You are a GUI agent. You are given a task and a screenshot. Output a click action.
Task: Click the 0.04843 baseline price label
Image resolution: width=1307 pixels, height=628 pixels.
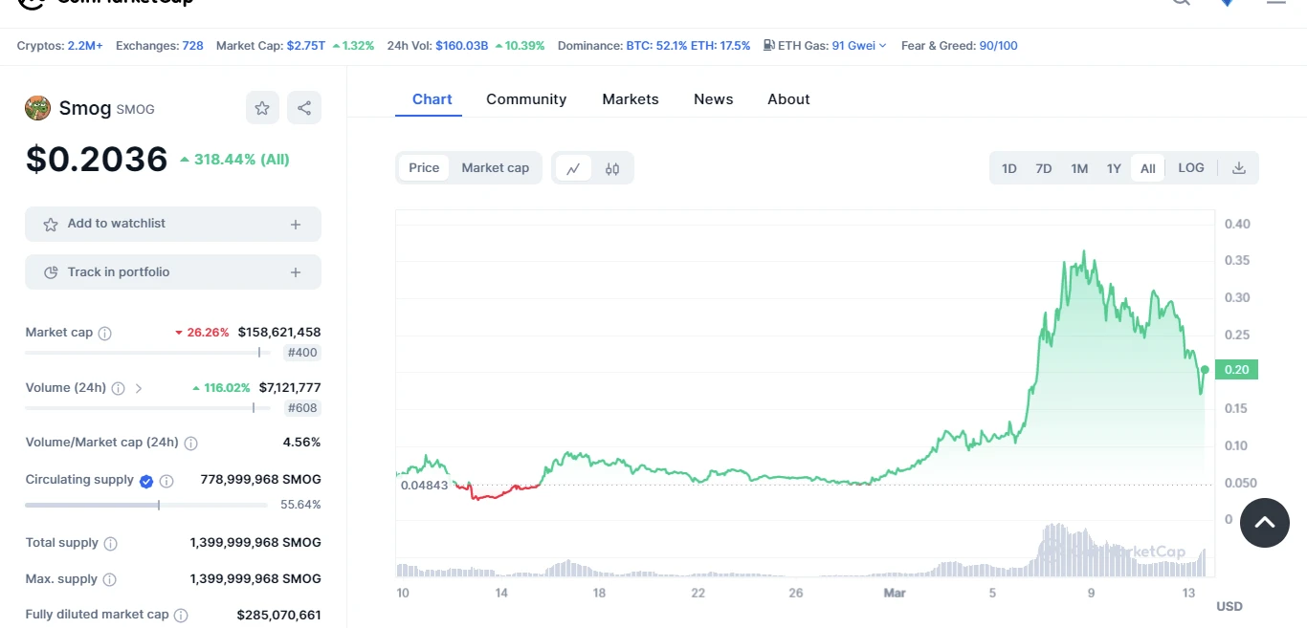[424, 486]
